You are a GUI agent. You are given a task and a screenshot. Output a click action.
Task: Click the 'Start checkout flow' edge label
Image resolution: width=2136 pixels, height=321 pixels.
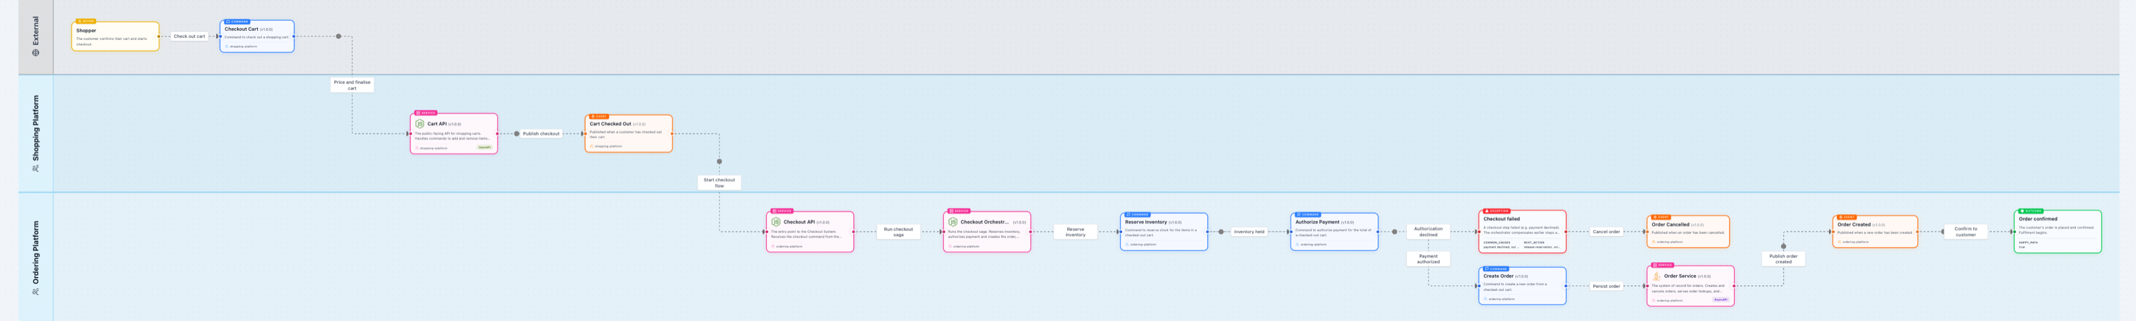pyautogui.click(x=719, y=182)
